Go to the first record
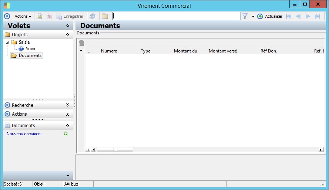 289,16
